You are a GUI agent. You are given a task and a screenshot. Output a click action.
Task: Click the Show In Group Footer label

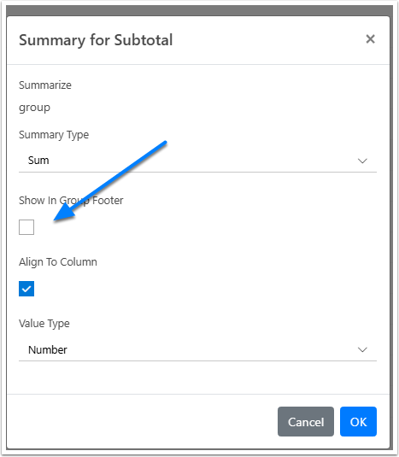71,201
